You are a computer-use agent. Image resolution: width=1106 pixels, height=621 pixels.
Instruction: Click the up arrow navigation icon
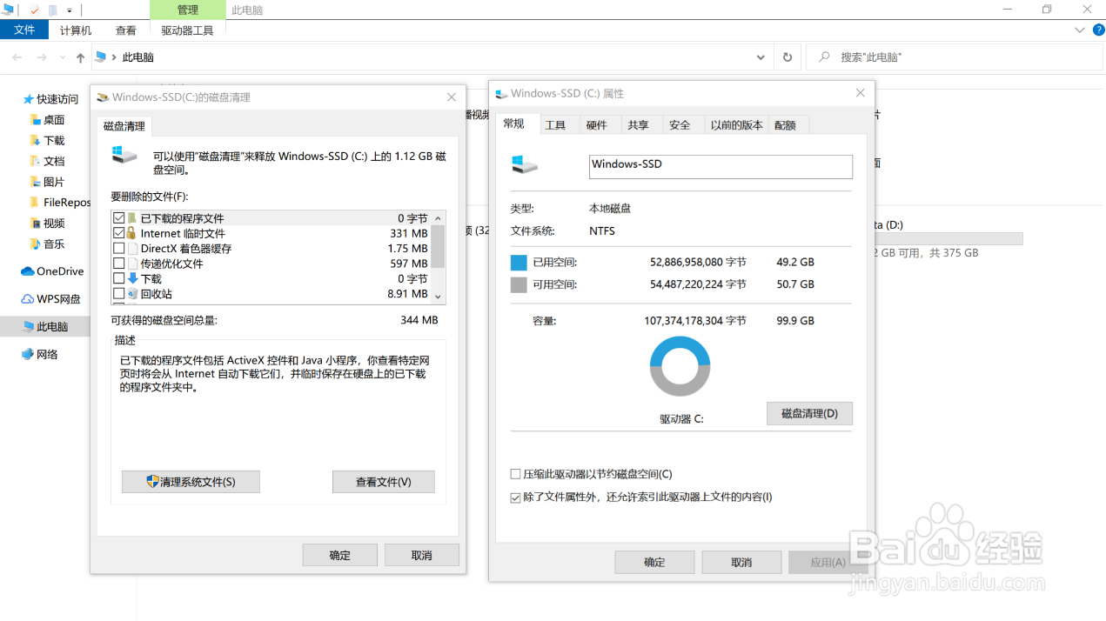coord(79,57)
